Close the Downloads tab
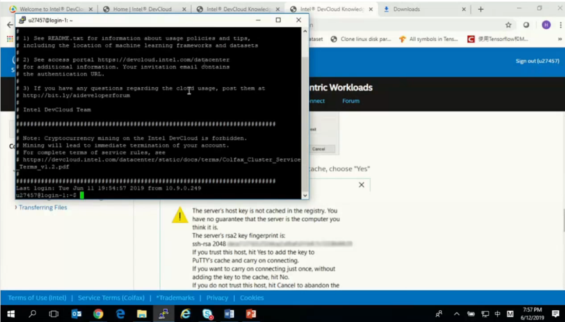Viewport: 565px width, 322px height. pyautogui.click(x=464, y=9)
